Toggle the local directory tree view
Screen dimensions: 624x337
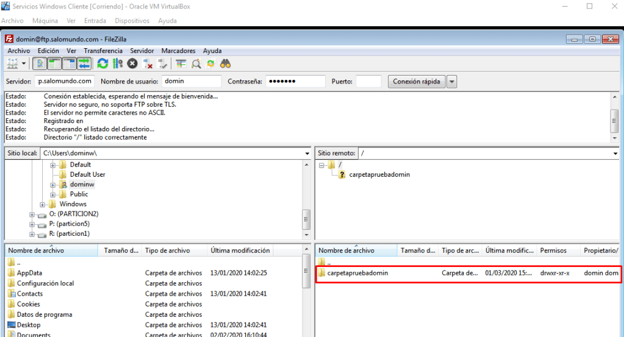pyautogui.click(x=54, y=63)
